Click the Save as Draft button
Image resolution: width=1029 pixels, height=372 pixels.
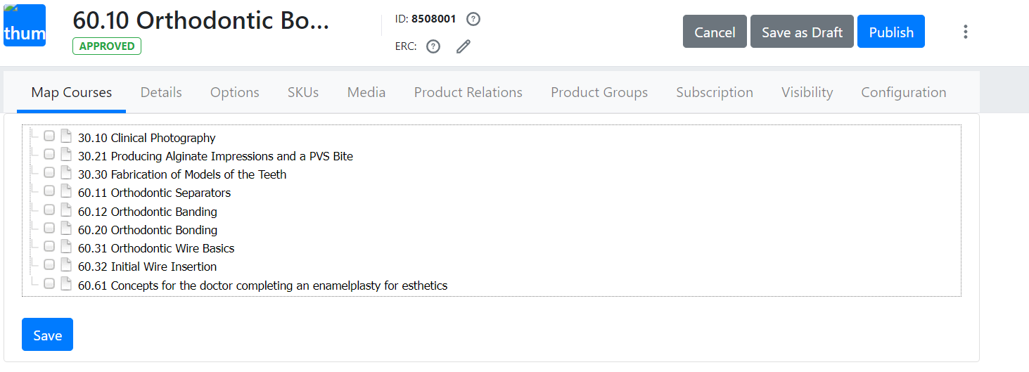click(x=802, y=32)
